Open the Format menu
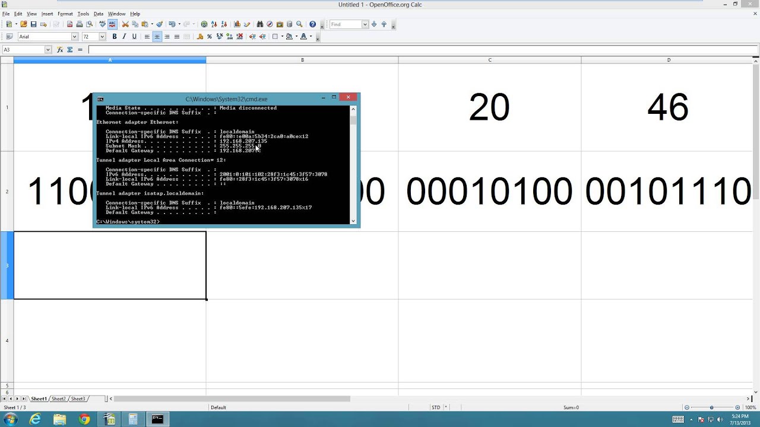This screenshot has height=427, width=760. [65, 14]
